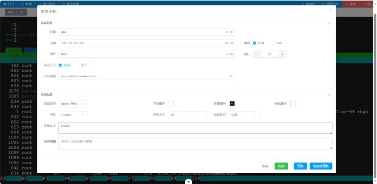
Task: Click the port value field showing 22
Action: point(270,54)
